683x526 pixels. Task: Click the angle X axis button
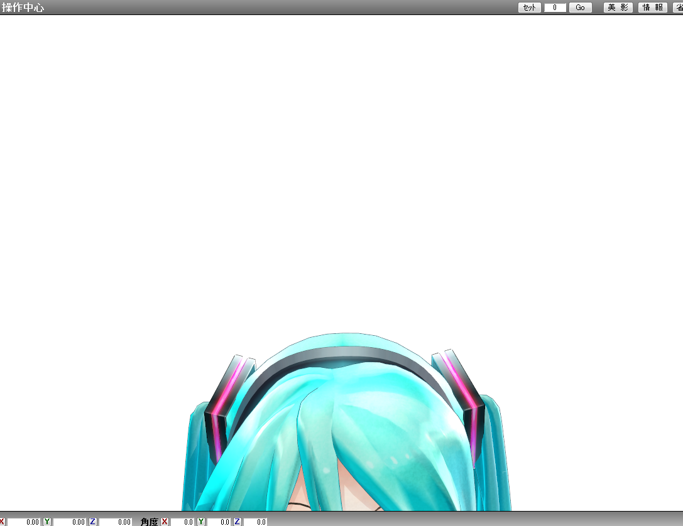tap(164, 521)
